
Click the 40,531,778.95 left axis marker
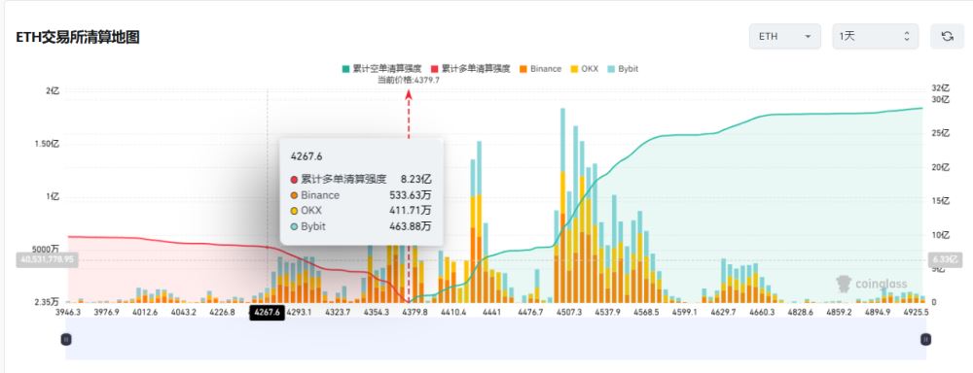tap(47, 259)
